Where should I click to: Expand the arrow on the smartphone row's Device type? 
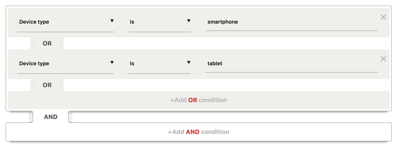click(x=112, y=21)
